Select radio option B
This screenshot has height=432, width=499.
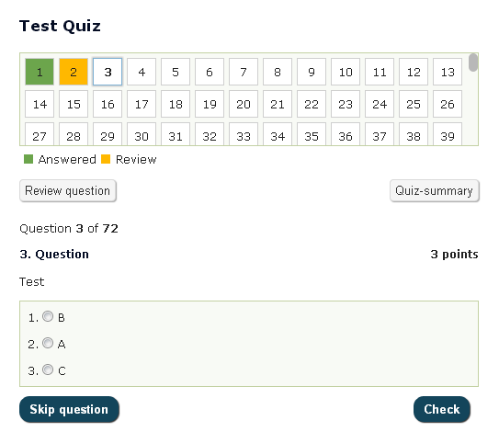click(x=48, y=316)
